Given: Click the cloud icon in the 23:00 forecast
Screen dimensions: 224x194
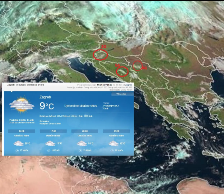Looking at the screenshot, I should [113, 143].
